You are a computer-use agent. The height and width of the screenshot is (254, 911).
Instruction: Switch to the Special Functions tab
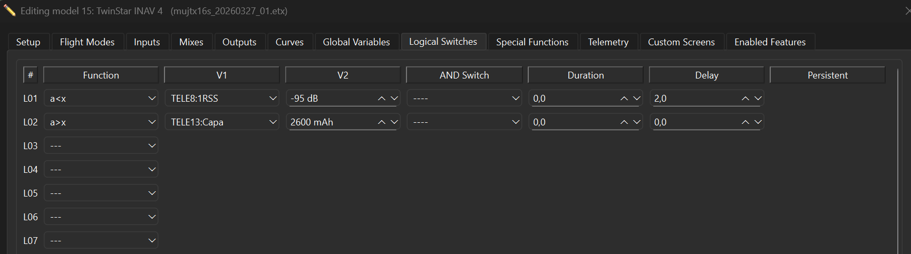pos(532,42)
